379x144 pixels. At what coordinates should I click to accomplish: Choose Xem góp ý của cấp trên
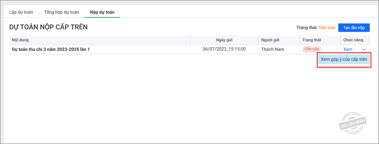click(x=344, y=59)
